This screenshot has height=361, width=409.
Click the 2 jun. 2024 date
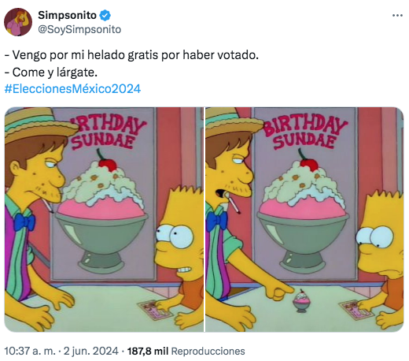[x=90, y=351]
